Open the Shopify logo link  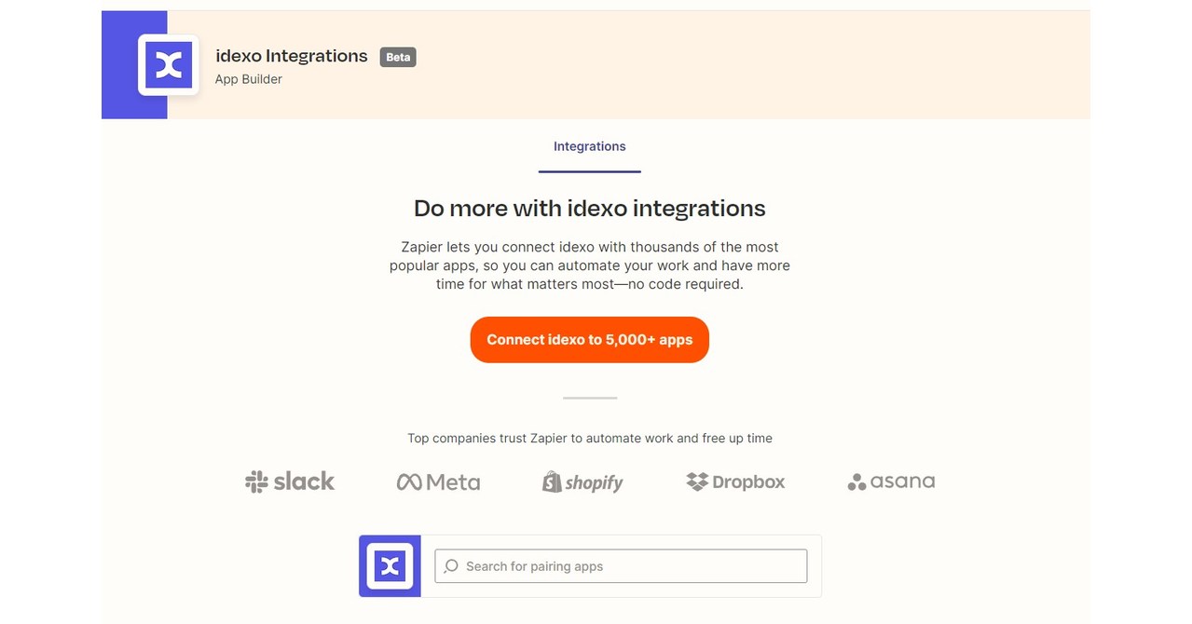[582, 482]
